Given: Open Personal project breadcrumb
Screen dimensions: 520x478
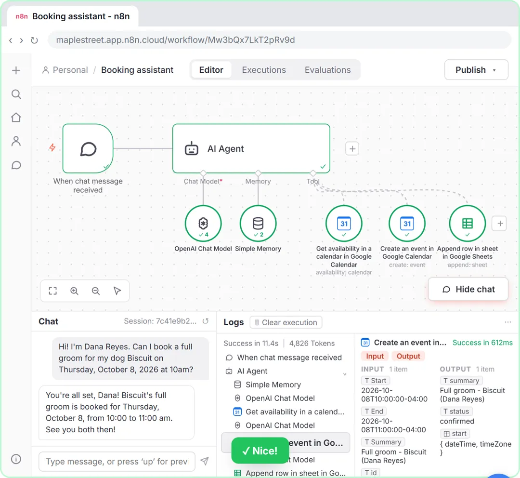Looking at the screenshot, I should [x=65, y=70].
